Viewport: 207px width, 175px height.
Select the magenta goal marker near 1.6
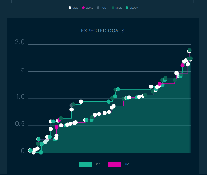point(183,65)
